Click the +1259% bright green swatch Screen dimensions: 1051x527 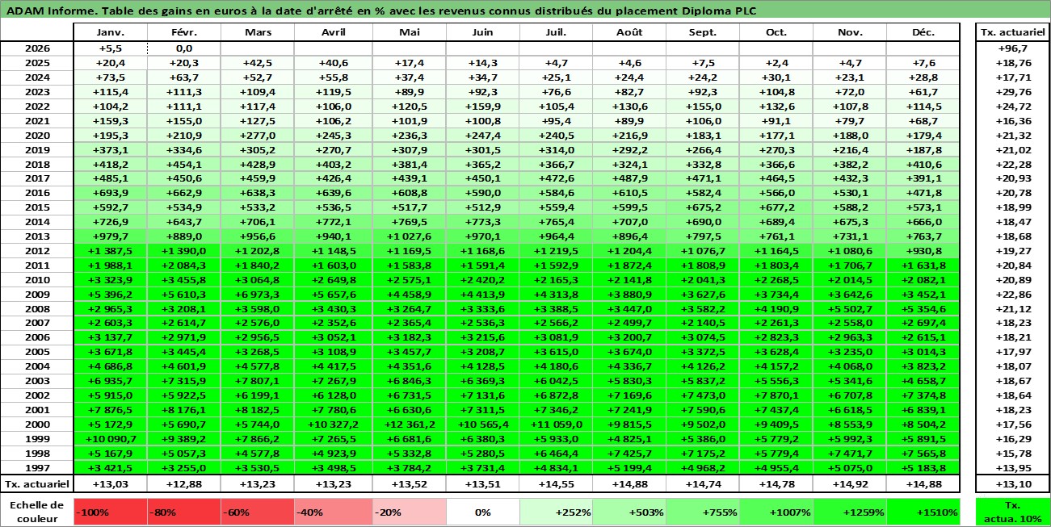850,512
